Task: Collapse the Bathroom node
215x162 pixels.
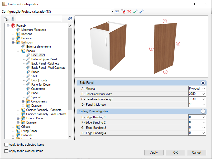Action: [x=13, y=42]
